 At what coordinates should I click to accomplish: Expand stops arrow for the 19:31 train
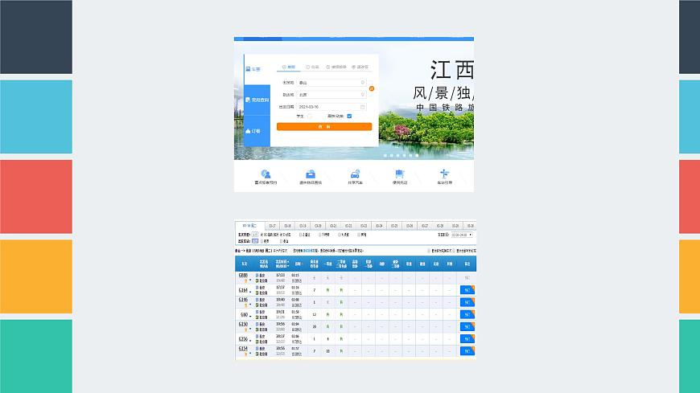(250, 316)
